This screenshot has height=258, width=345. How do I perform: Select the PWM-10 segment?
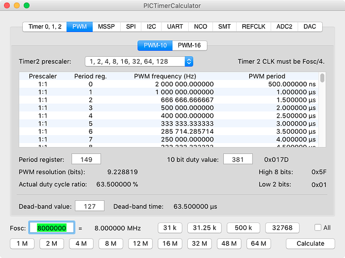[x=155, y=45]
